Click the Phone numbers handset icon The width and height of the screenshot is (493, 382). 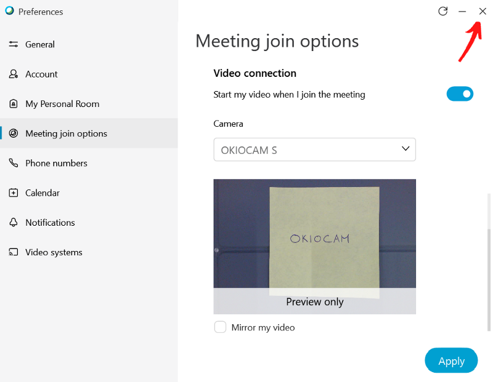coord(14,163)
